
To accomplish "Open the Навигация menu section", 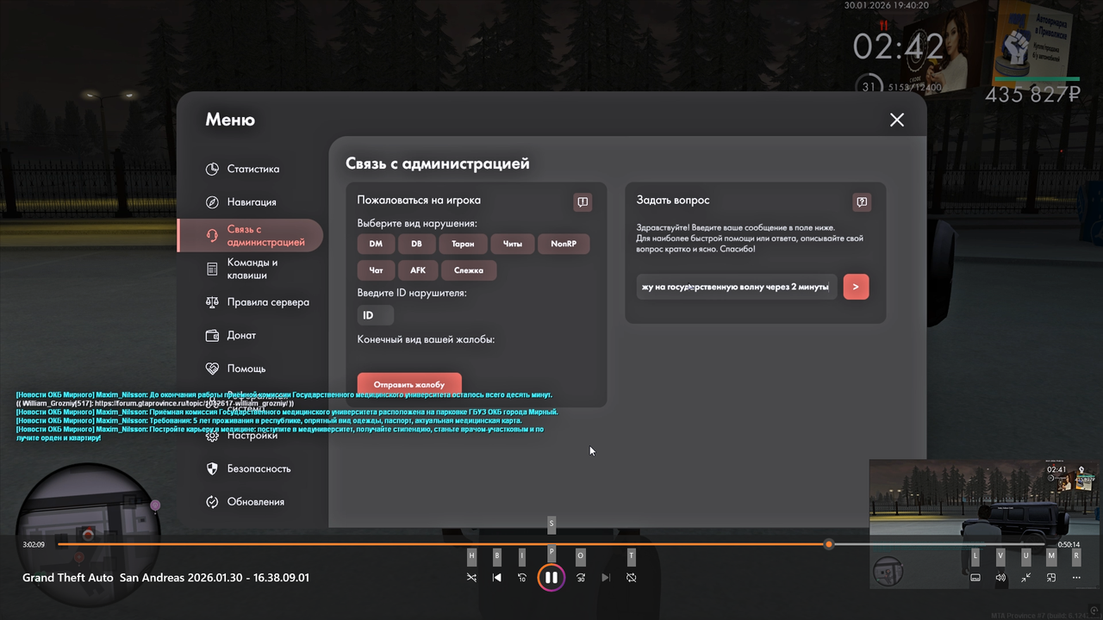I will click(250, 201).
